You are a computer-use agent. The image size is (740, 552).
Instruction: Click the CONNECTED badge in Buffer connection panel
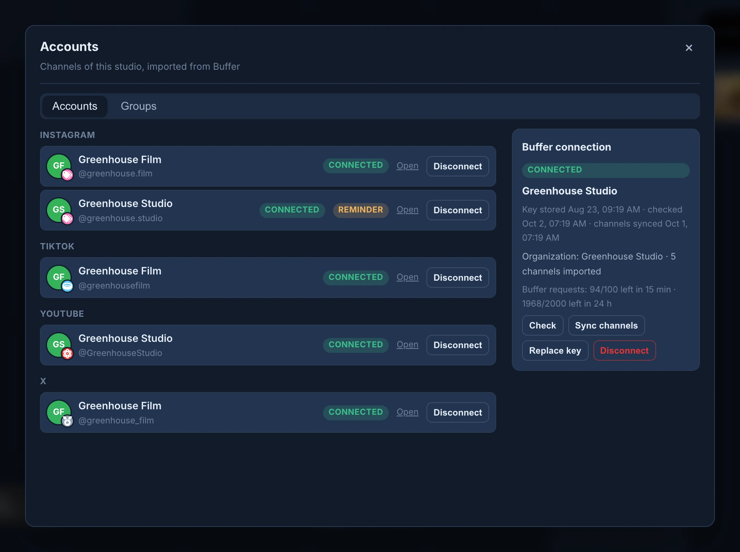(x=606, y=170)
